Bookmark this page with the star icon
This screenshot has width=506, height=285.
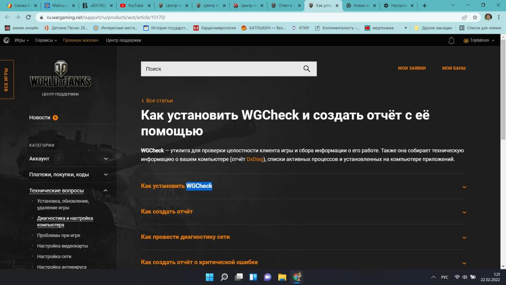coord(475,17)
